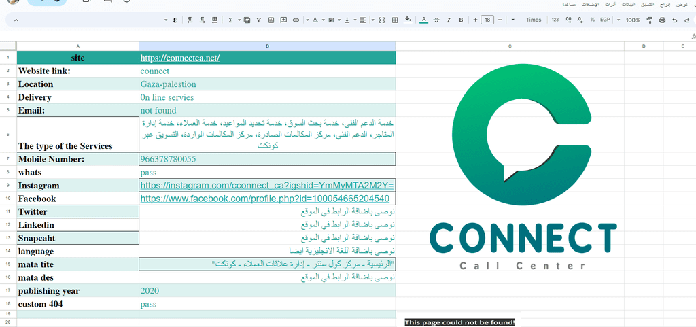Screen dimensions: 696x327
Task: Decrease decimal places button
Action: 580,20
